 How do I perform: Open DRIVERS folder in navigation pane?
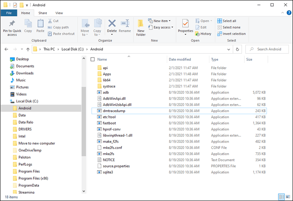(x=25, y=129)
